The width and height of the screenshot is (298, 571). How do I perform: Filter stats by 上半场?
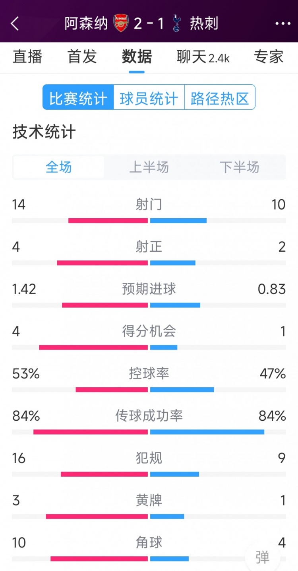149,167
